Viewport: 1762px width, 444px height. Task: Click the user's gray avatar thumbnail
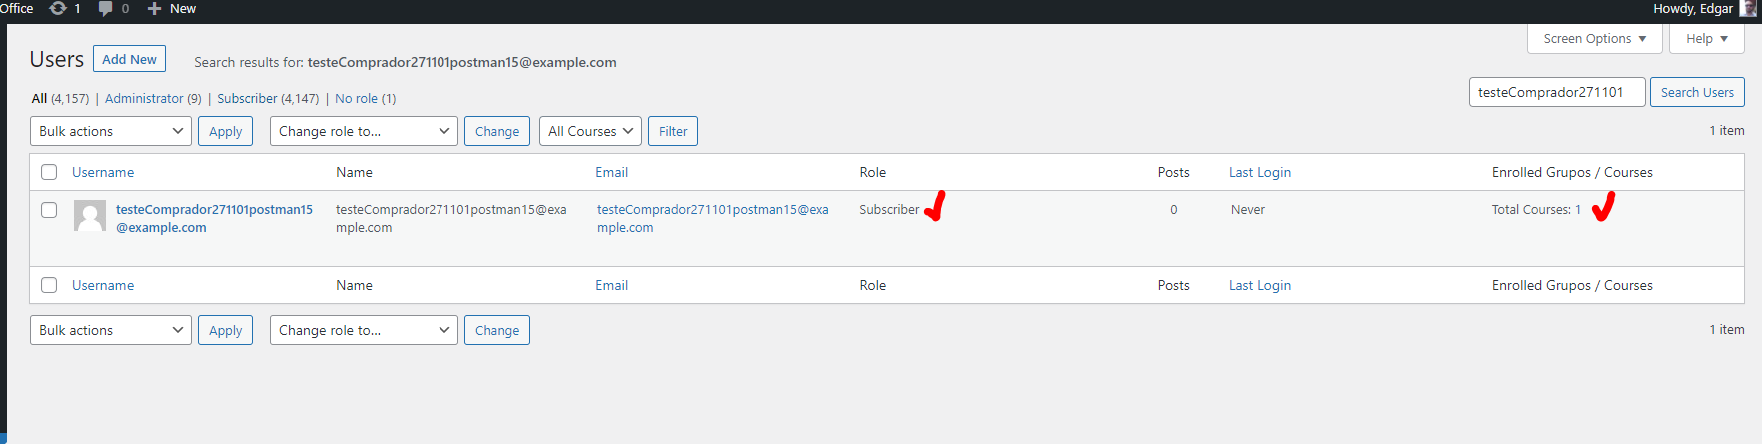click(90, 216)
